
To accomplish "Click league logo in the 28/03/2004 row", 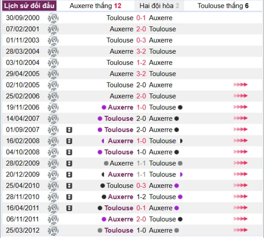I will [53, 51].
